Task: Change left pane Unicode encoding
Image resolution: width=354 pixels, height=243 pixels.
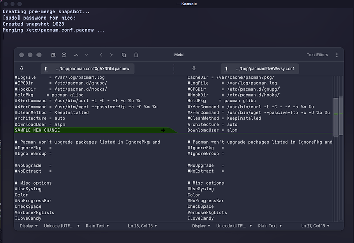Action: 62,226
